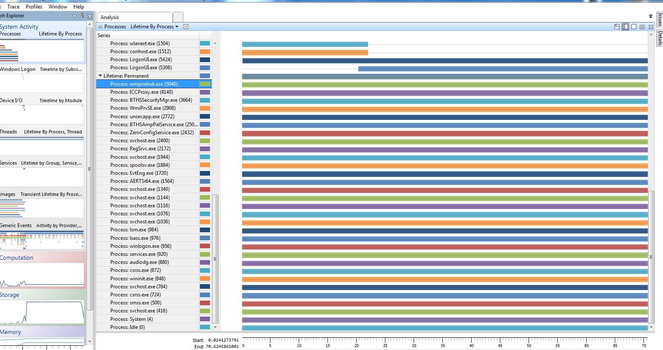The width and height of the screenshot is (663, 350).
Task: Select the Process: Idle (0) row
Action: pyautogui.click(x=154, y=327)
